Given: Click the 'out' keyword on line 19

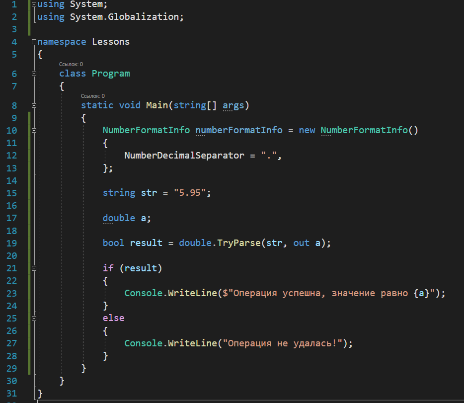Looking at the screenshot, I should 301,243.
